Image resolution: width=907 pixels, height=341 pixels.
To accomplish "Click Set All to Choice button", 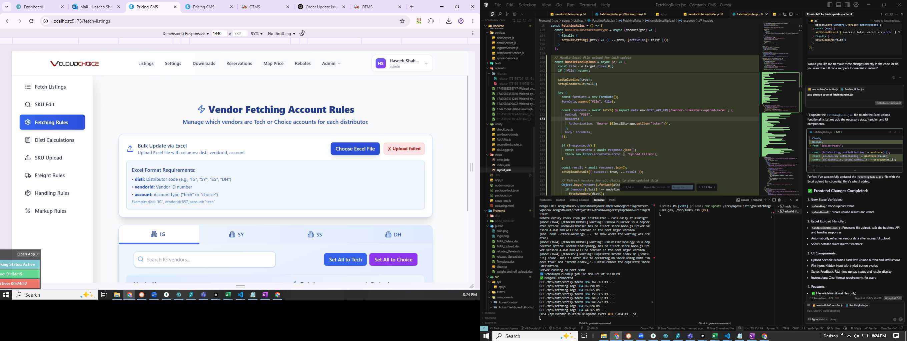I will [x=393, y=259].
